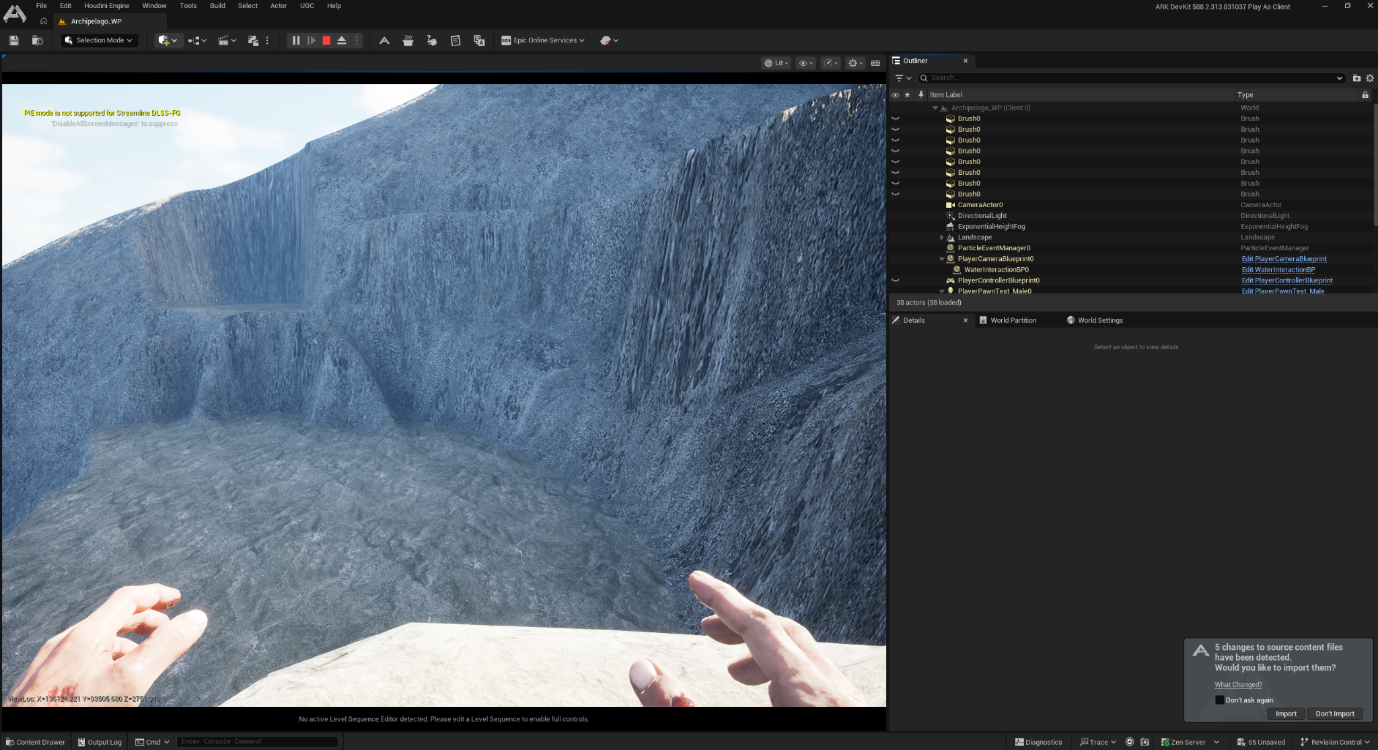Open Edit PlayerCameraBlueprint link
Image resolution: width=1378 pixels, height=750 pixels.
coord(1284,259)
